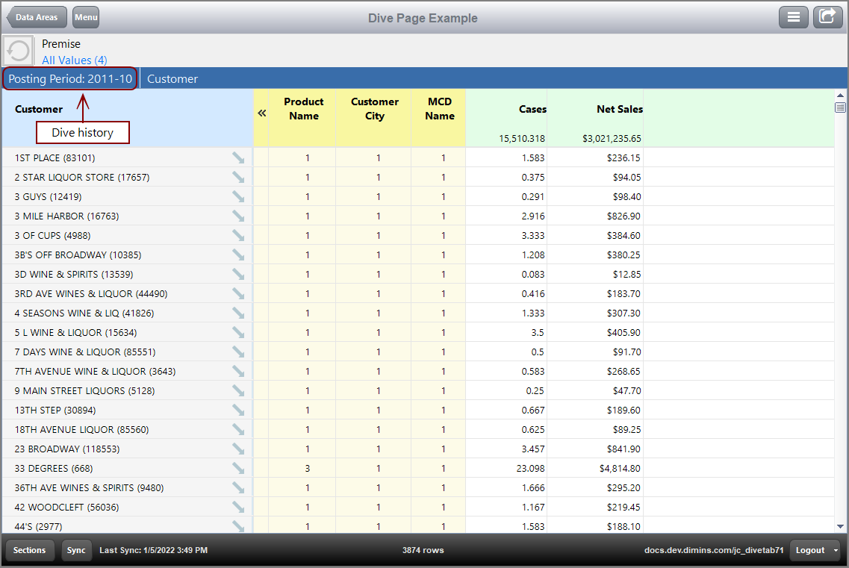Click the vertical scrollbar thumb
This screenshot has width=849, height=568.
pyautogui.click(x=840, y=107)
